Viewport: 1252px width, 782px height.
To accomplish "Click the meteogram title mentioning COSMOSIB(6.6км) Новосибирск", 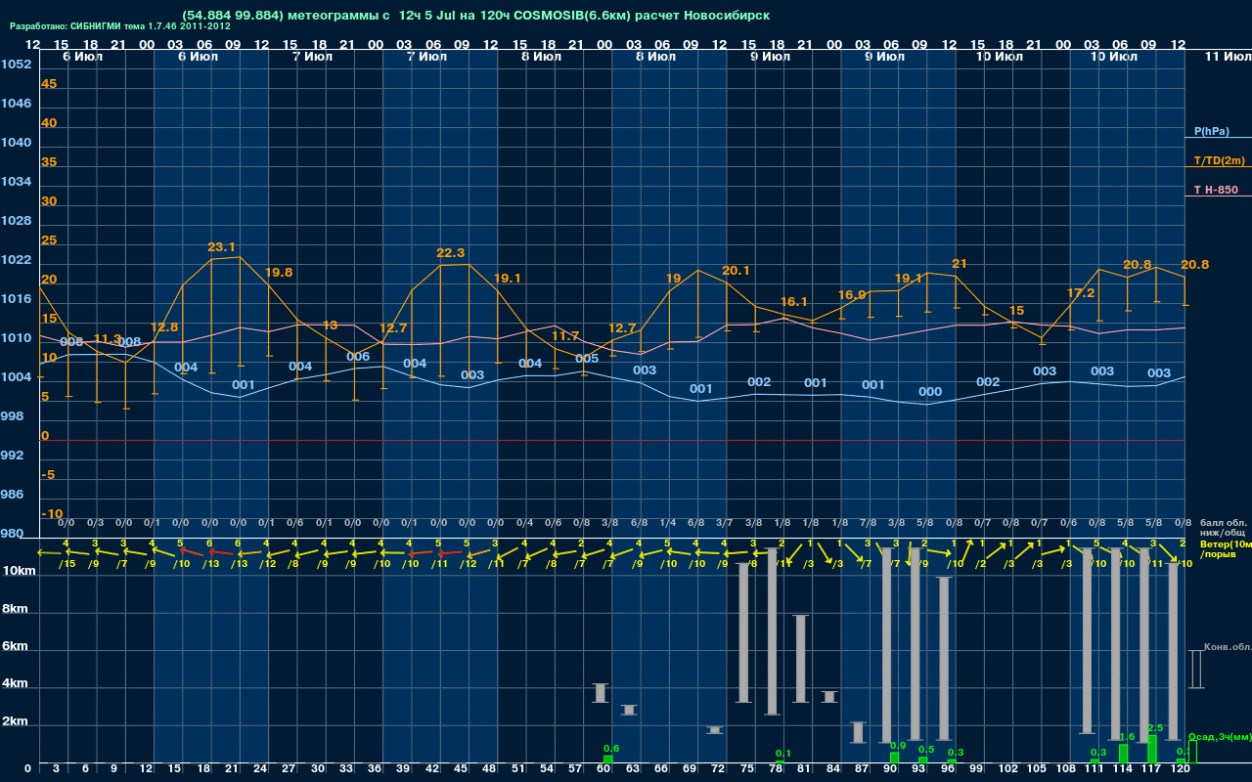I will click(475, 16).
